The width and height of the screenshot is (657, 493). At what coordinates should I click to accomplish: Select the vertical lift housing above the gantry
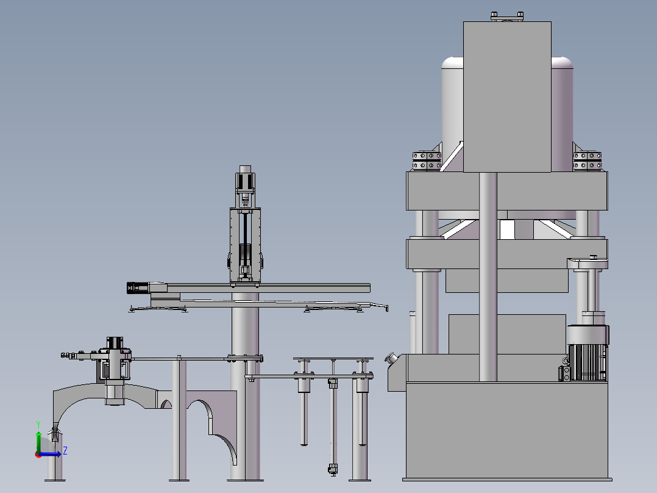pyautogui.click(x=245, y=245)
